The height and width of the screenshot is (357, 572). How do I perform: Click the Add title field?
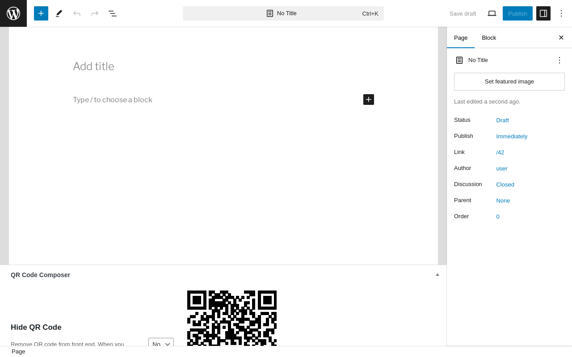[223, 66]
